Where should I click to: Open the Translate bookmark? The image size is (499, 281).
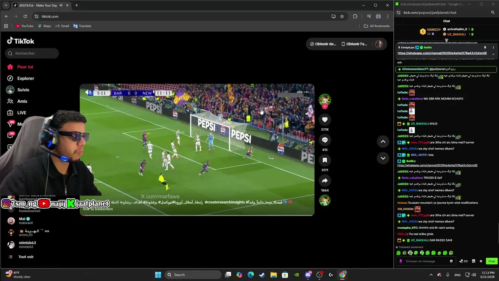click(x=82, y=26)
